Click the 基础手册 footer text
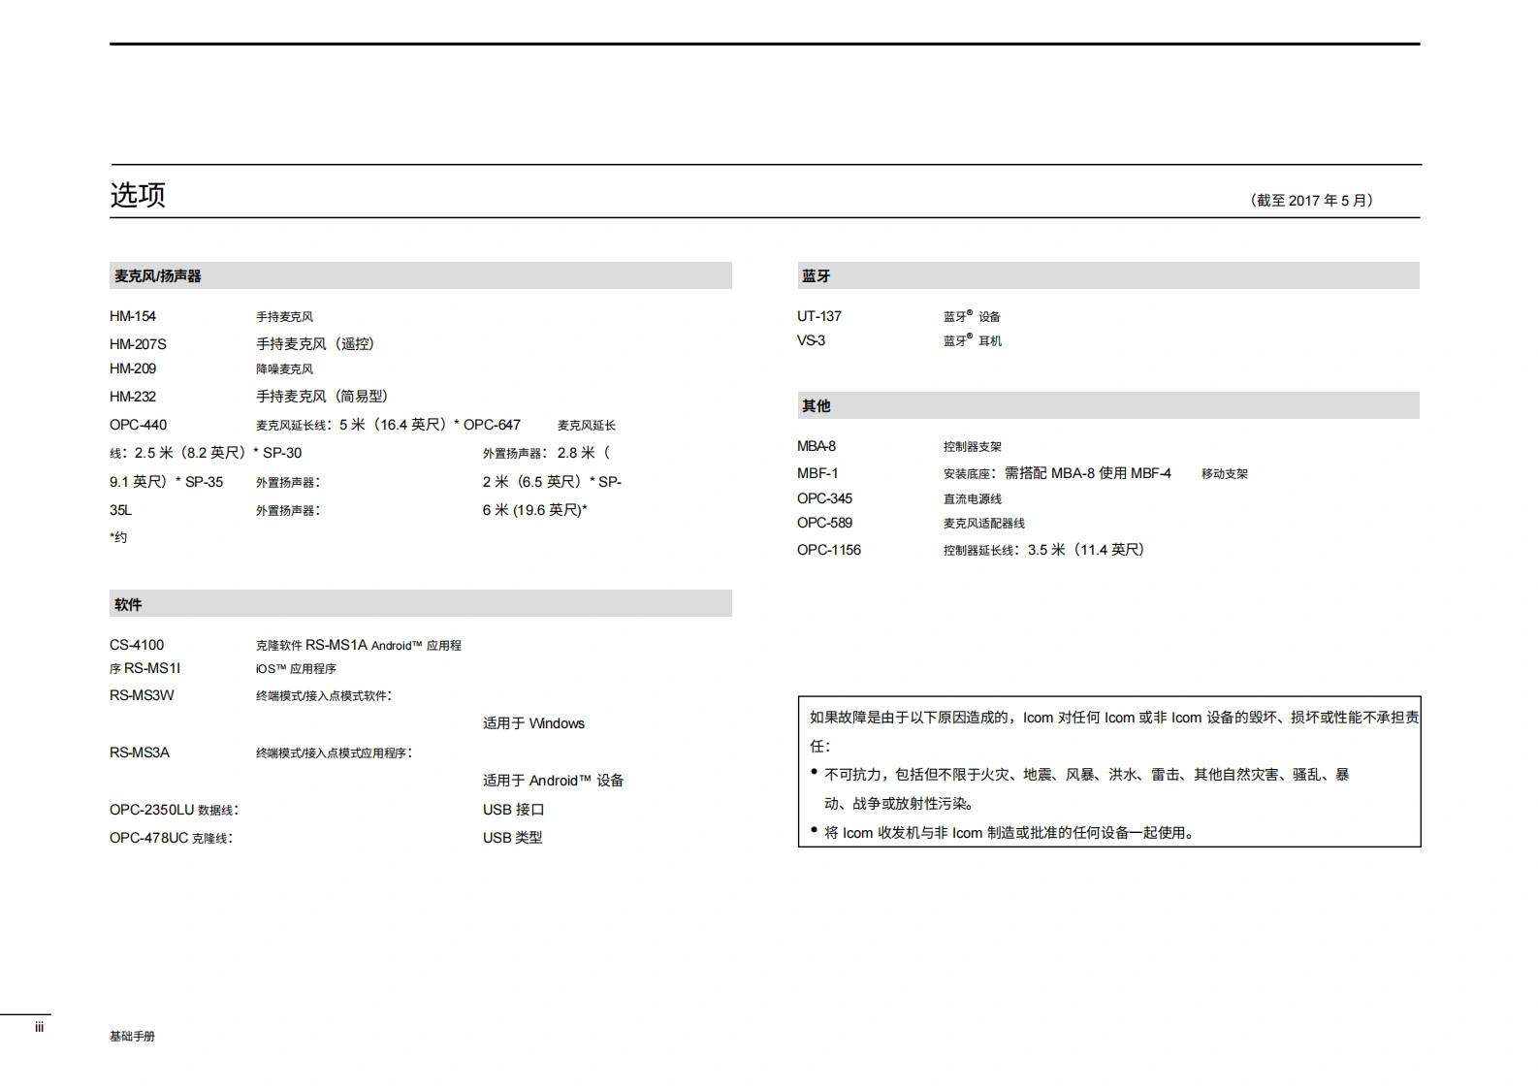The image size is (1538, 1088). 132,1036
